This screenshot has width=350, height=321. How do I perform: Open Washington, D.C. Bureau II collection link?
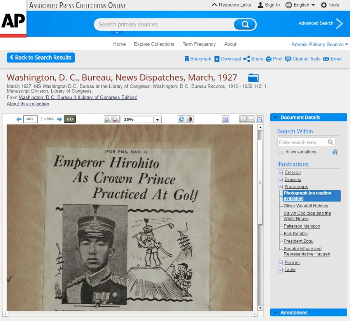click(x=78, y=97)
